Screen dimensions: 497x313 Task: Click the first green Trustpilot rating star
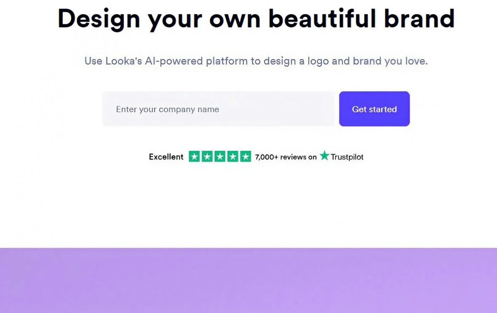click(x=194, y=156)
